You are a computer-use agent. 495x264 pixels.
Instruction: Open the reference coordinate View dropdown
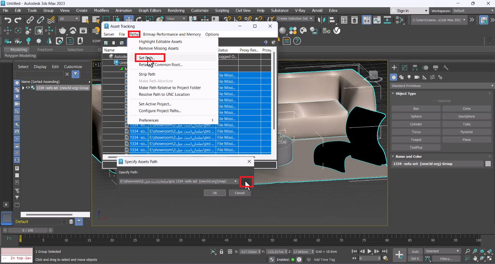click(x=176, y=19)
